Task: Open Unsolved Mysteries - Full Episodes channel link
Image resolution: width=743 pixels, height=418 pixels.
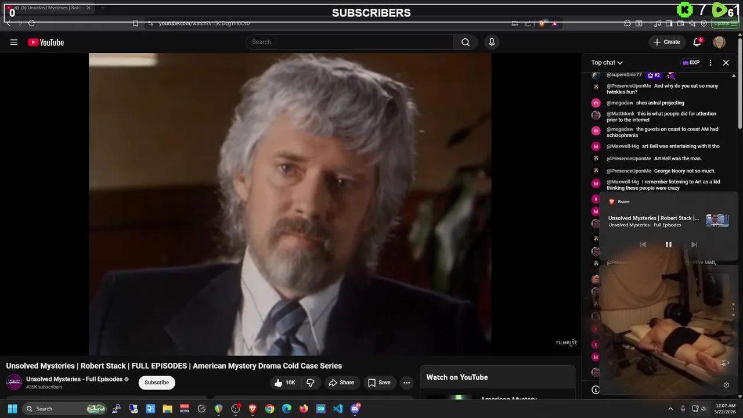Action: 74,379
